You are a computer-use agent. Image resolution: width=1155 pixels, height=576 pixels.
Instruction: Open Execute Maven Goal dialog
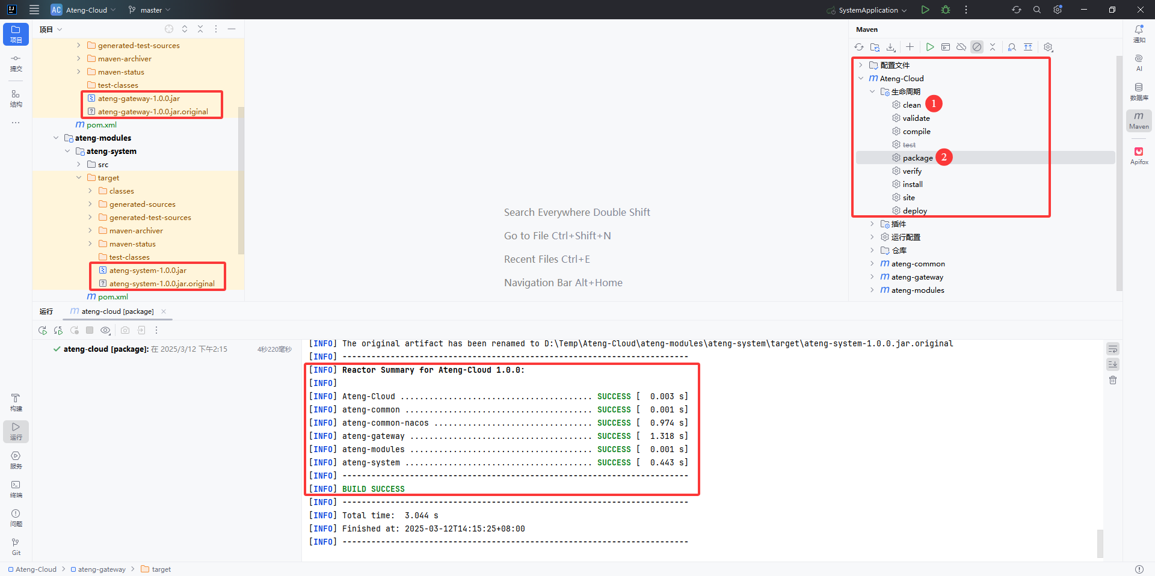coord(946,47)
